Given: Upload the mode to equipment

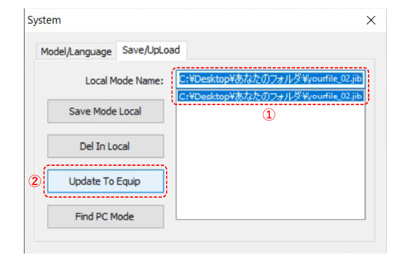Looking at the screenshot, I should click(105, 181).
